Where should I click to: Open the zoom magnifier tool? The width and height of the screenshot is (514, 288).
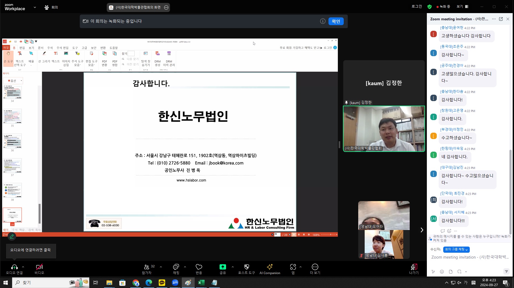[x=31, y=58]
